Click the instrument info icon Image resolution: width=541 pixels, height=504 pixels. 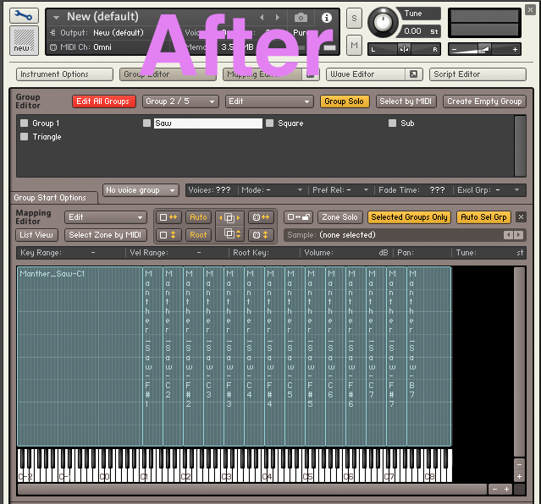327,17
